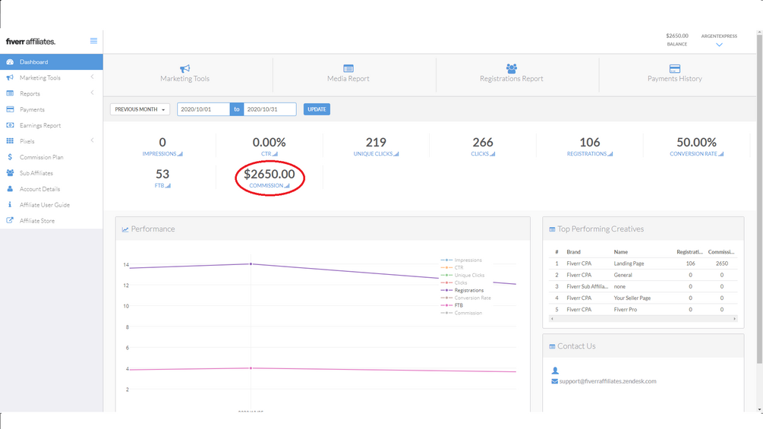This screenshot has width=763, height=429.
Task: Toggle the hamburger menu to collapse sidebar
Action: [x=93, y=41]
